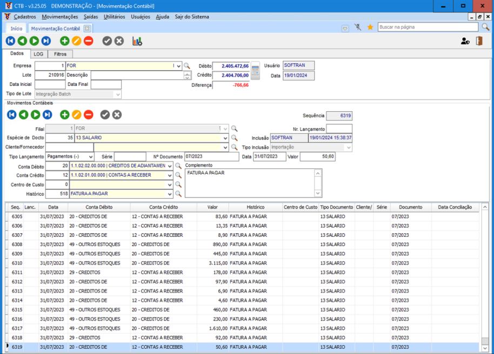Click the calculator icon beside Débito total
The image size is (494, 354).
pos(256,70)
